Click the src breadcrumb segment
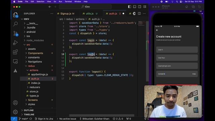Screen dimensions: 215x121 tap(61, 19)
